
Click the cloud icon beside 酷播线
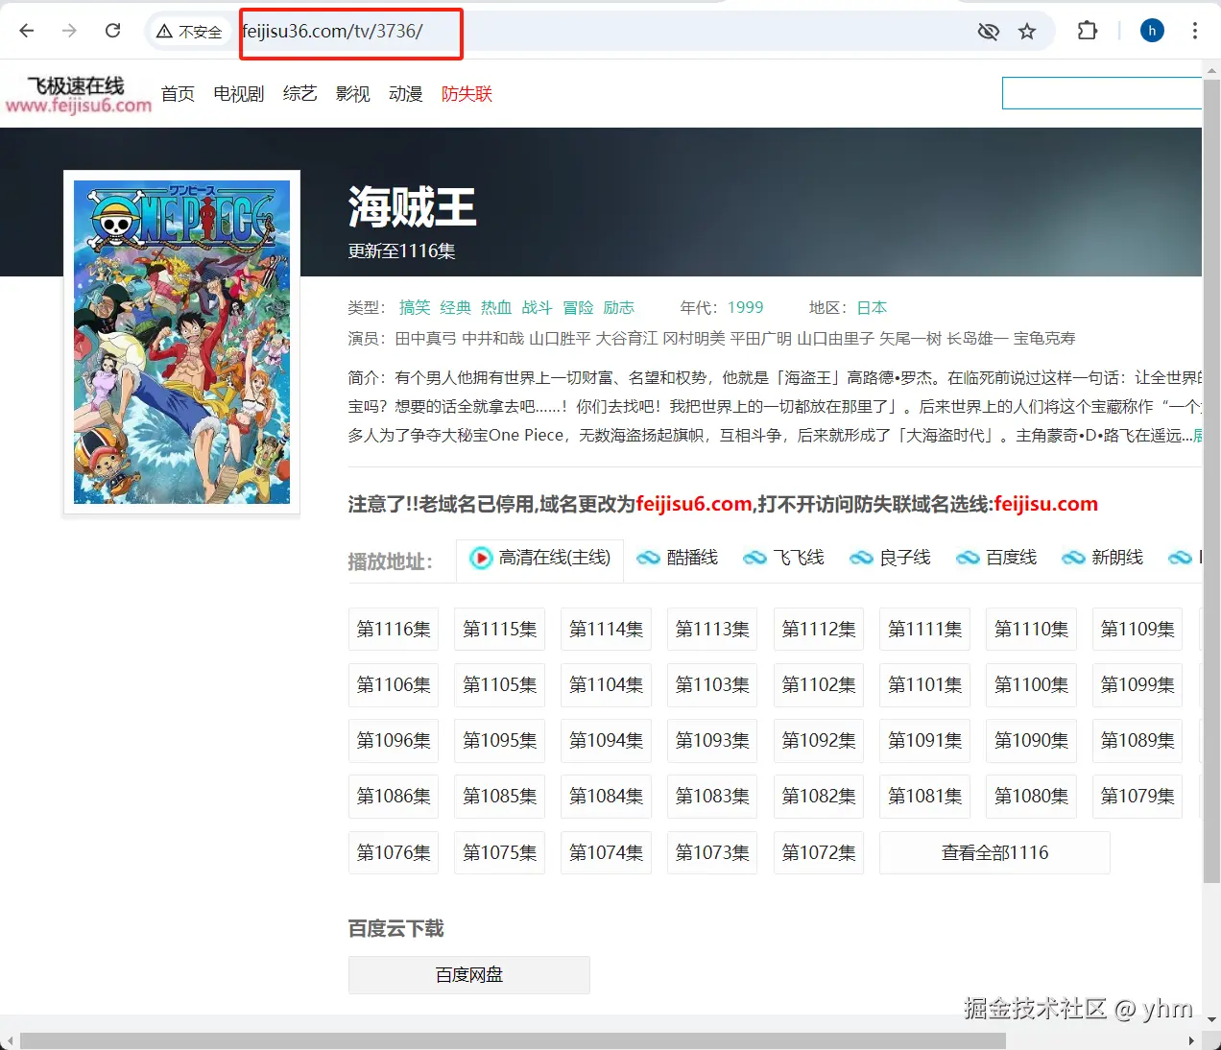[x=648, y=558]
